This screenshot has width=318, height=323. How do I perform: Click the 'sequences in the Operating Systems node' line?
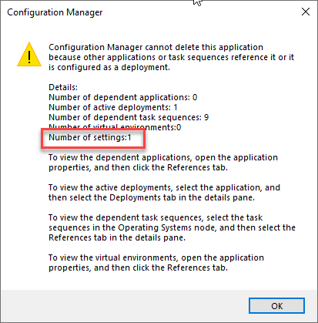pos(172,227)
